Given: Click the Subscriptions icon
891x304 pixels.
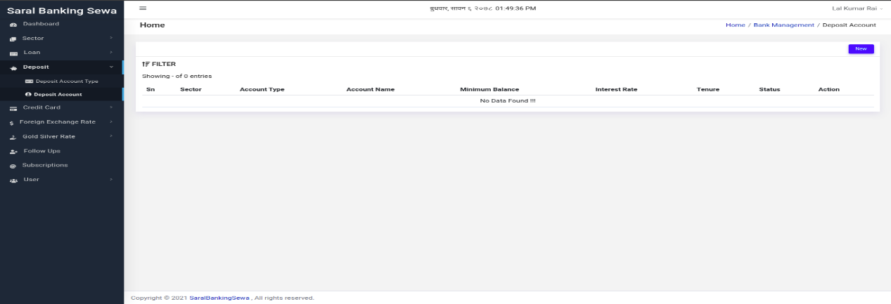Looking at the screenshot, I should coord(13,166).
